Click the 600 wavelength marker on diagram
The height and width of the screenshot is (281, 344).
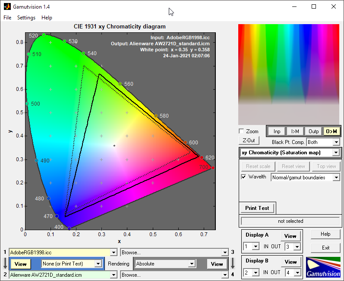coord(186,142)
